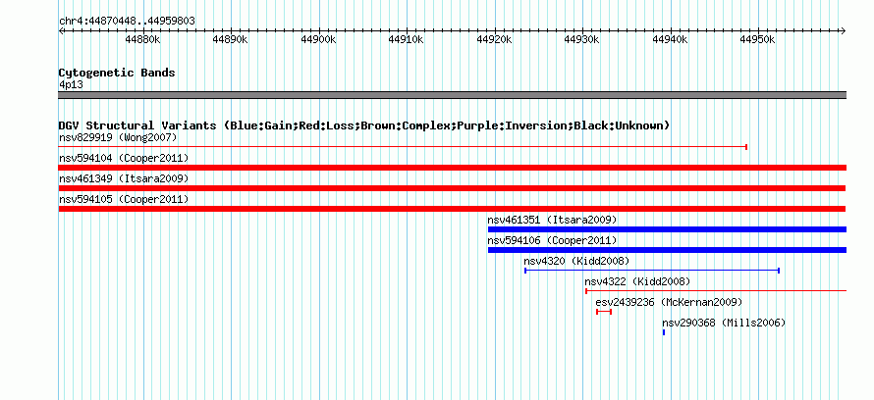The height and width of the screenshot is (400, 874).
Task: Click the right arrow at the ruler end
Action: [844, 31]
